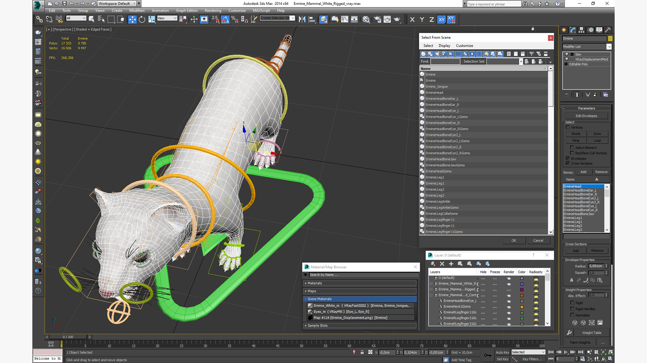The height and width of the screenshot is (363, 647).
Task: Click the Go to End playback button
Action: pos(580,352)
